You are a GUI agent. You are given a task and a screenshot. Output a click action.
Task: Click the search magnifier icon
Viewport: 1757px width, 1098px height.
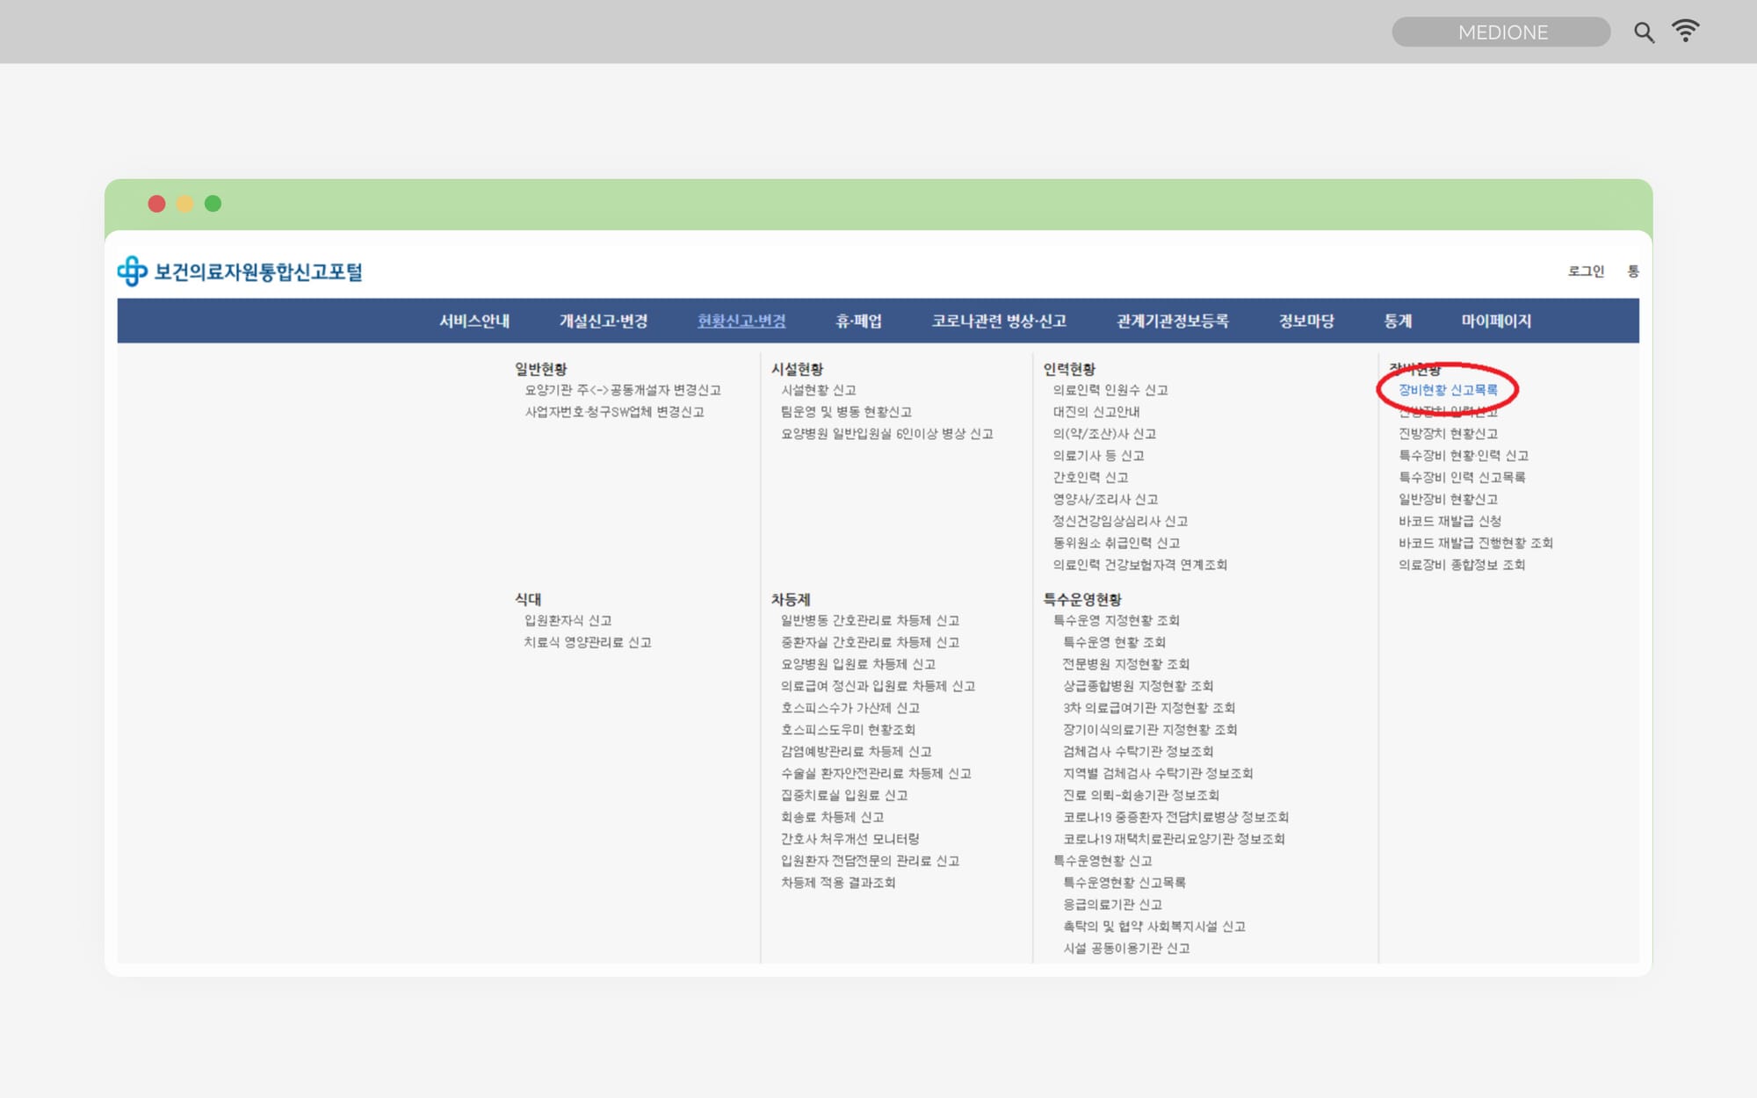[x=1644, y=33]
